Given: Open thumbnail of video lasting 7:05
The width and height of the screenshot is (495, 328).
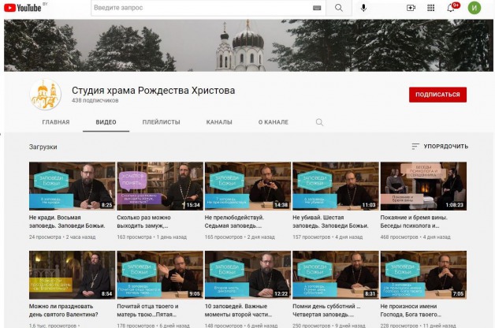Looking at the screenshot, I should [x=423, y=275].
